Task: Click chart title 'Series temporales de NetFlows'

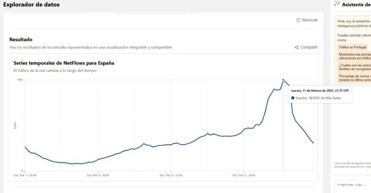Action: click(63, 63)
